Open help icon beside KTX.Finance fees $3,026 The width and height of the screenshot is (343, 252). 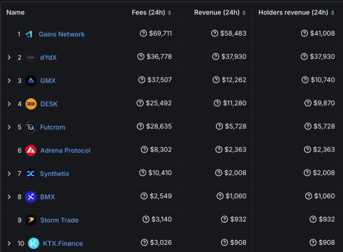click(144, 242)
